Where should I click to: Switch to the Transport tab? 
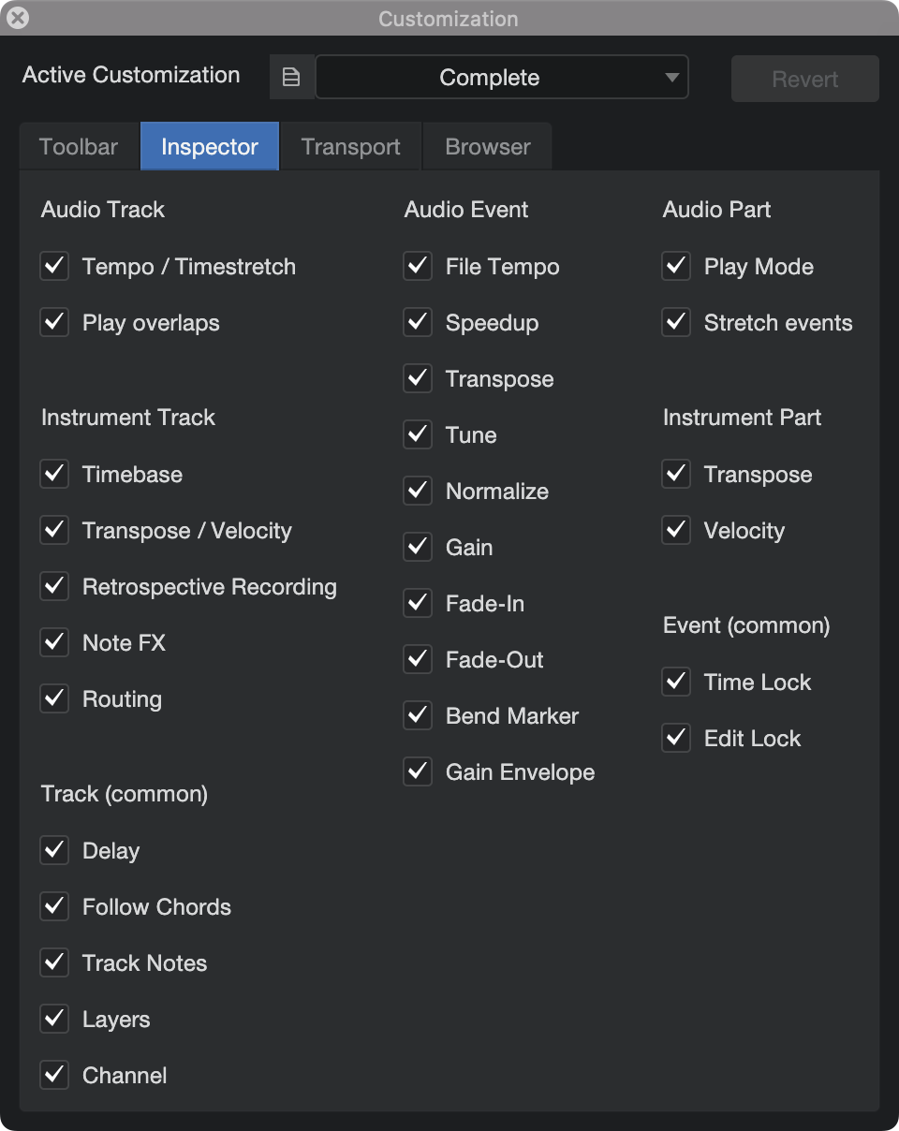pyautogui.click(x=351, y=147)
